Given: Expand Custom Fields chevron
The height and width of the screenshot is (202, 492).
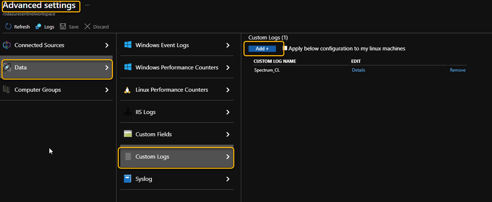Looking at the screenshot, I should (x=228, y=134).
